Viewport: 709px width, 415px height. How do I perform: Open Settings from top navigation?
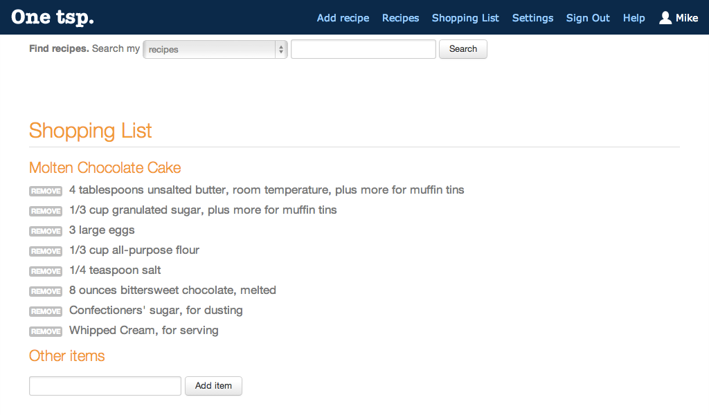532,18
